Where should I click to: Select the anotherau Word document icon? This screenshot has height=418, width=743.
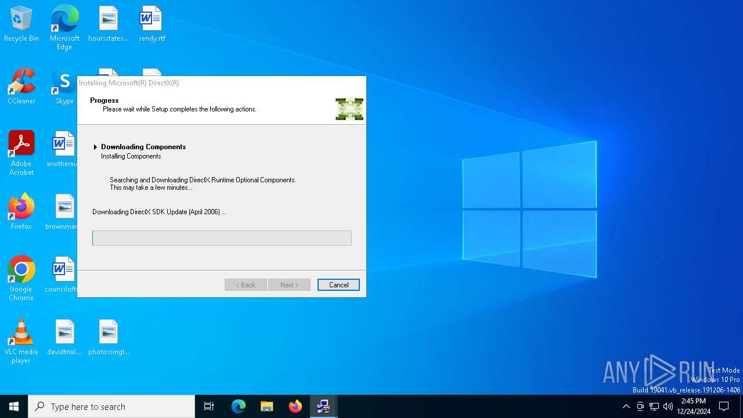point(63,149)
